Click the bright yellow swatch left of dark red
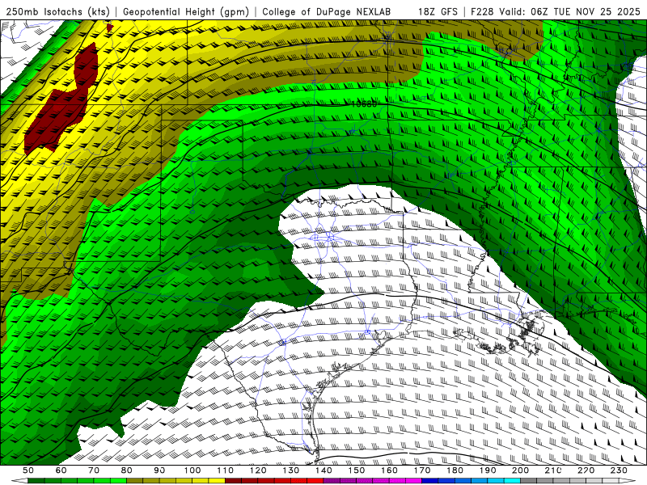Image resolution: width=647 pixels, height=485 pixels. coord(217,481)
